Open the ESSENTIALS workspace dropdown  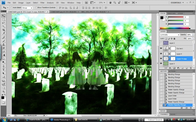point(177,3)
